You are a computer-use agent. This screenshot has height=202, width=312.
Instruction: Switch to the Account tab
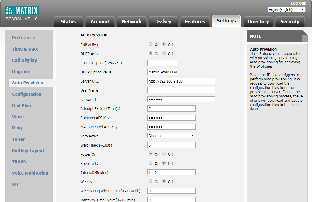coord(100,22)
